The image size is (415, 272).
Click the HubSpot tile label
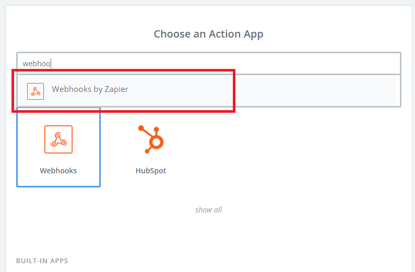(x=151, y=171)
